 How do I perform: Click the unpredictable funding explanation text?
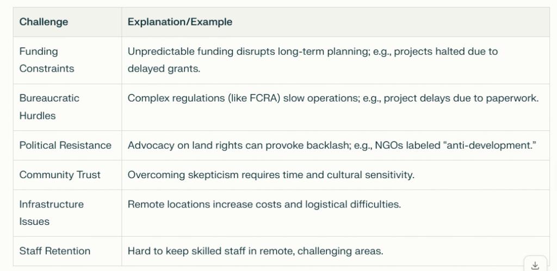pyautogui.click(x=313, y=60)
